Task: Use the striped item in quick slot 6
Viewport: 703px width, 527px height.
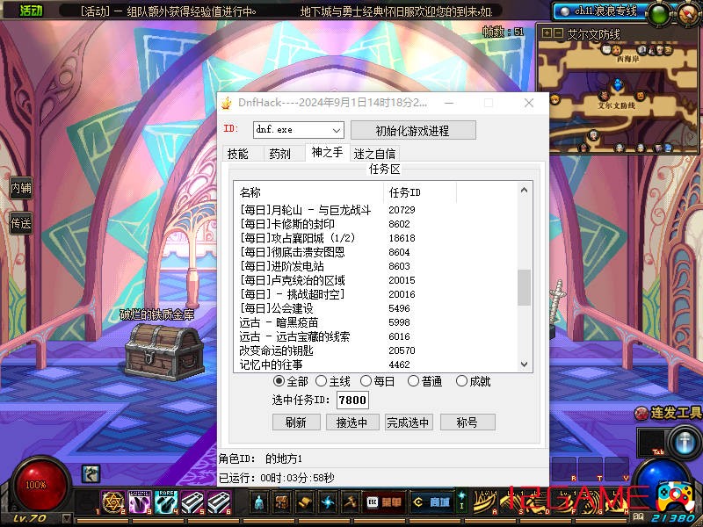Action: point(219,502)
